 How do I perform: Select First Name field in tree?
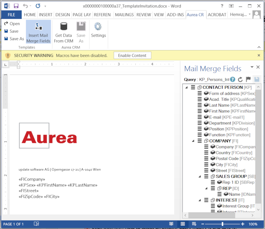coord(232,111)
